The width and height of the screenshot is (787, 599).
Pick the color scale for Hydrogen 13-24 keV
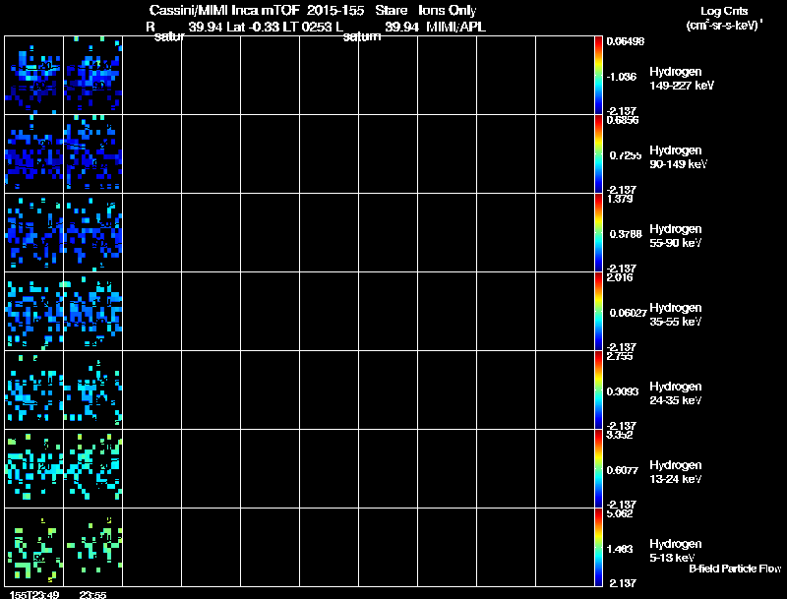click(x=598, y=469)
